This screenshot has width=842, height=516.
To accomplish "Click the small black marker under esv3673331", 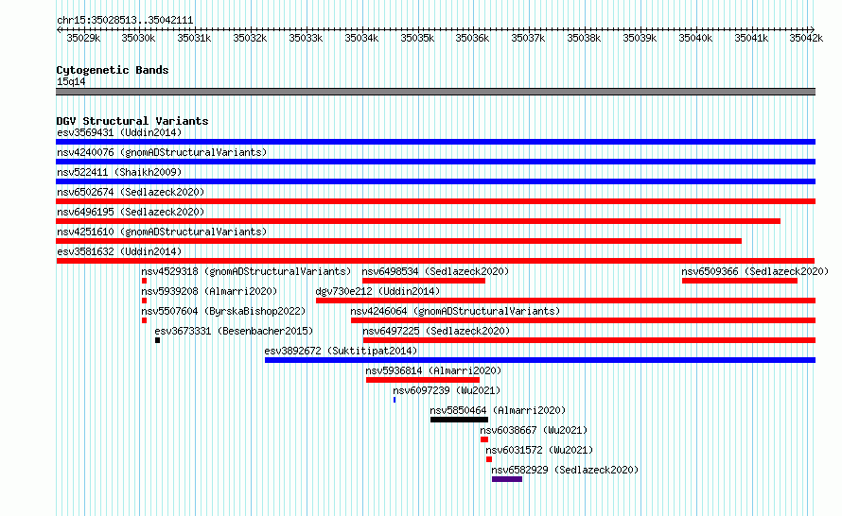I will point(157,340).
